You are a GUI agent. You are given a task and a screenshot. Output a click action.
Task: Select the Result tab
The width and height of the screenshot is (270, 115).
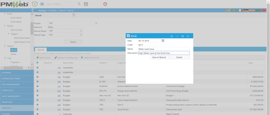tap(41, 49)
